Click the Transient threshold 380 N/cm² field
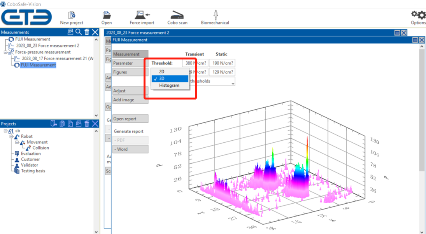 coord(195,63)
